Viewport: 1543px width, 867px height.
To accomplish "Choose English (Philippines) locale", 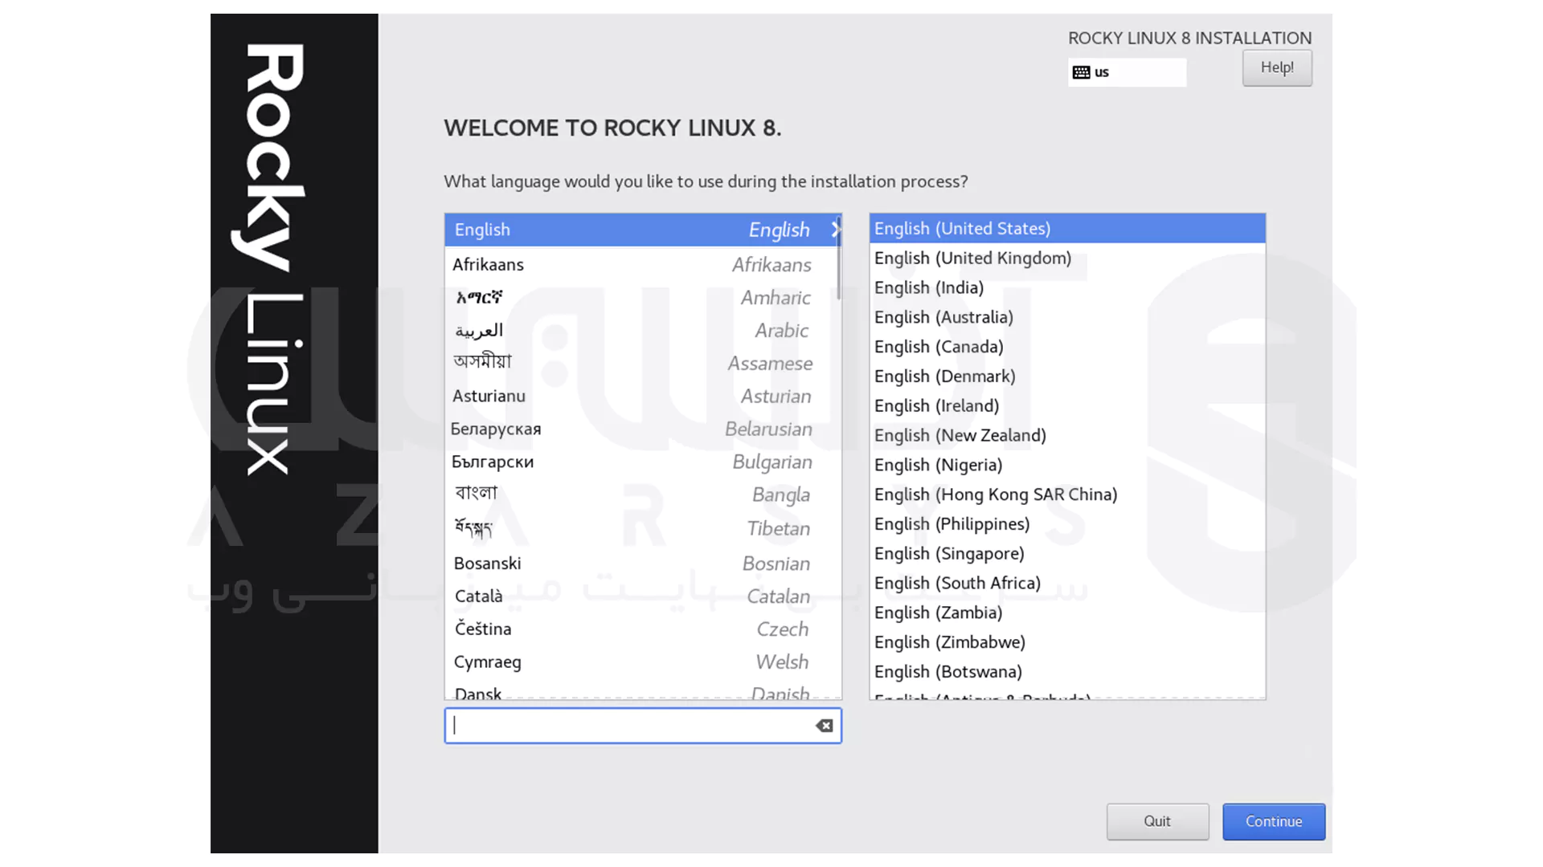I will pyautogui.click(x=1067, y=524).
